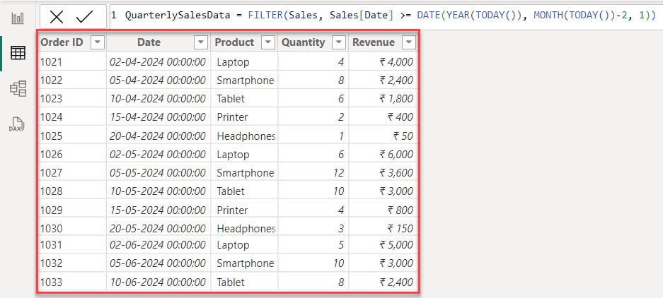Select the Order ID cell 1033
Image resolution: width=663 pixels, height=298 pixels.
(x=72, y=282)
